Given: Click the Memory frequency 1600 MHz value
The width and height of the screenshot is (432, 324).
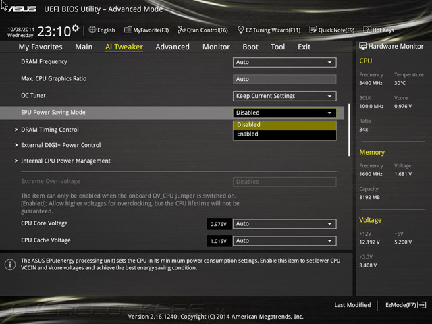Looking at the screenshot, I should tap(371, 174).
